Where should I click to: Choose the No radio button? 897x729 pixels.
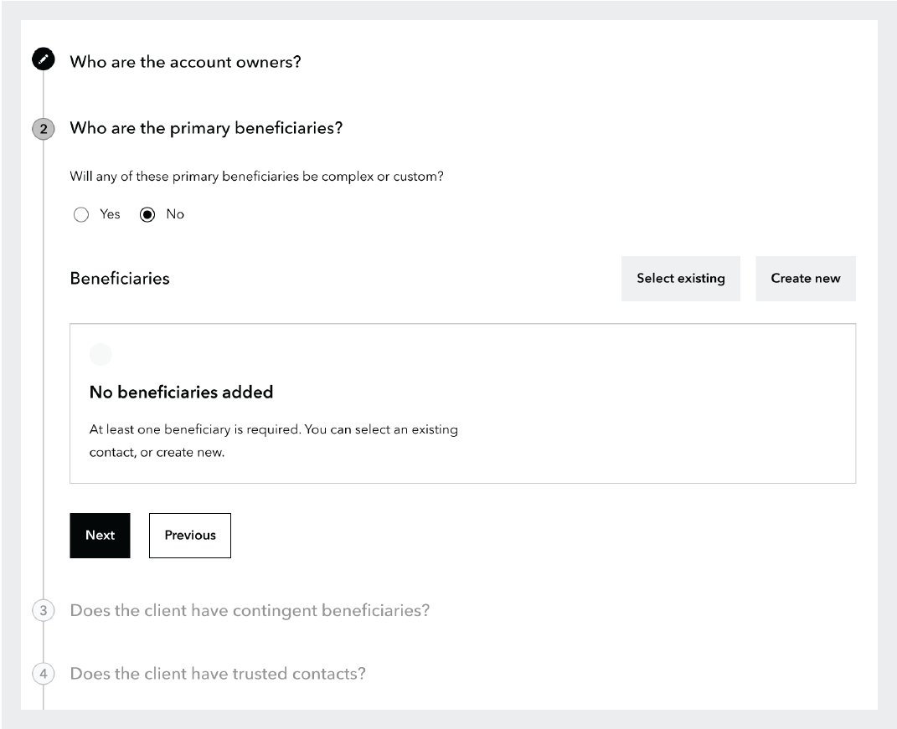(x=147, y=215)
